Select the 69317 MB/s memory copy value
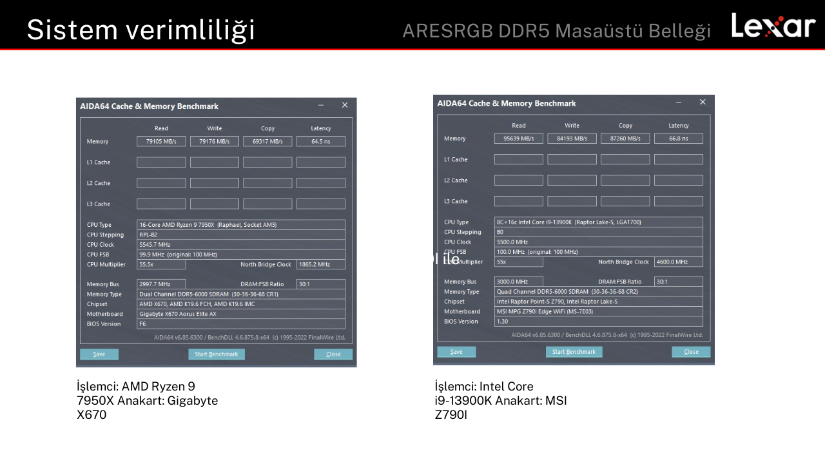The height and width of the screenshot is (464, 825). [267, 141]
